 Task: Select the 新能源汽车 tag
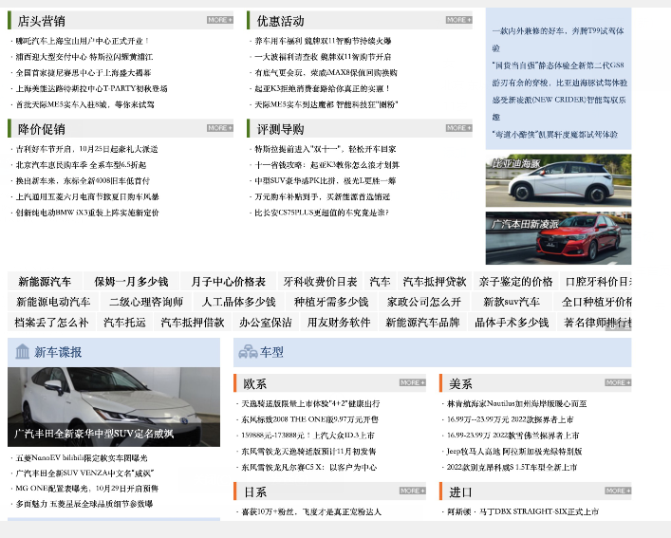point(45,282)
